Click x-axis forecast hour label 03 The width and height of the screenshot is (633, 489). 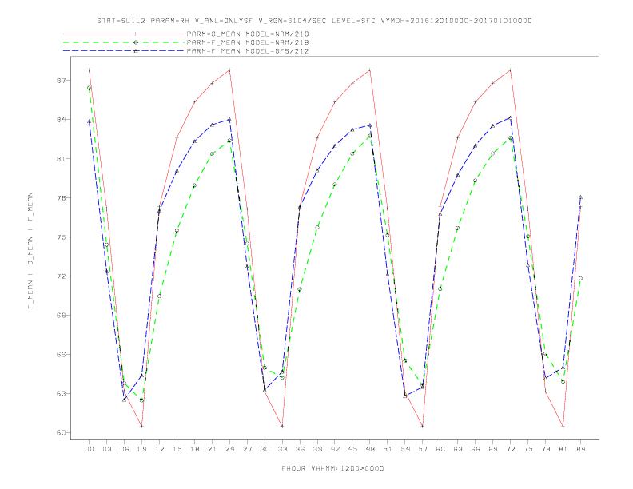pos(106,449)
